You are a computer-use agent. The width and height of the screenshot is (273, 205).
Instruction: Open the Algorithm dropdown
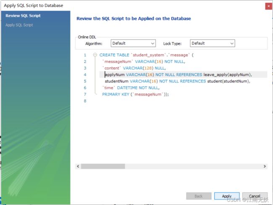pyautogui.click(x=133, y=43)
